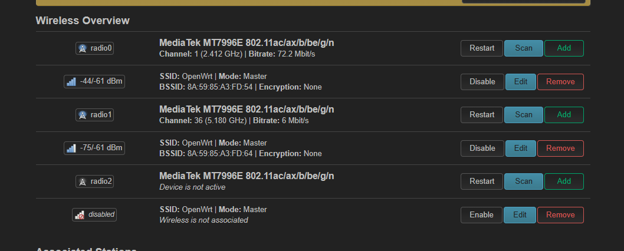
Task: Scan for networks on radio0
Action: coord(524,48)
